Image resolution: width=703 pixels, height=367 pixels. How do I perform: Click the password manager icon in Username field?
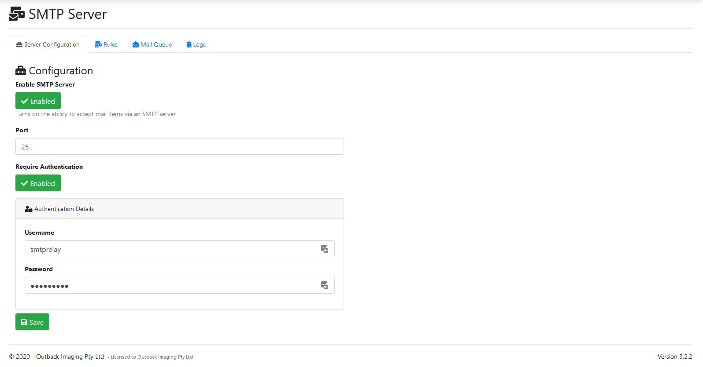coord(325,249)
